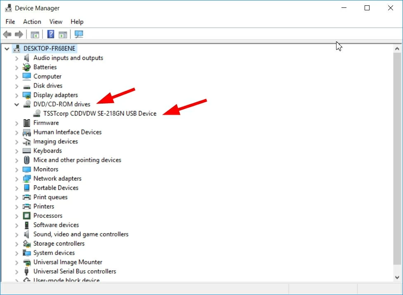The width and height of the screenshot is (403, 295).
Task: Click the Batteries category icon
Action: (x=26, y=67)
